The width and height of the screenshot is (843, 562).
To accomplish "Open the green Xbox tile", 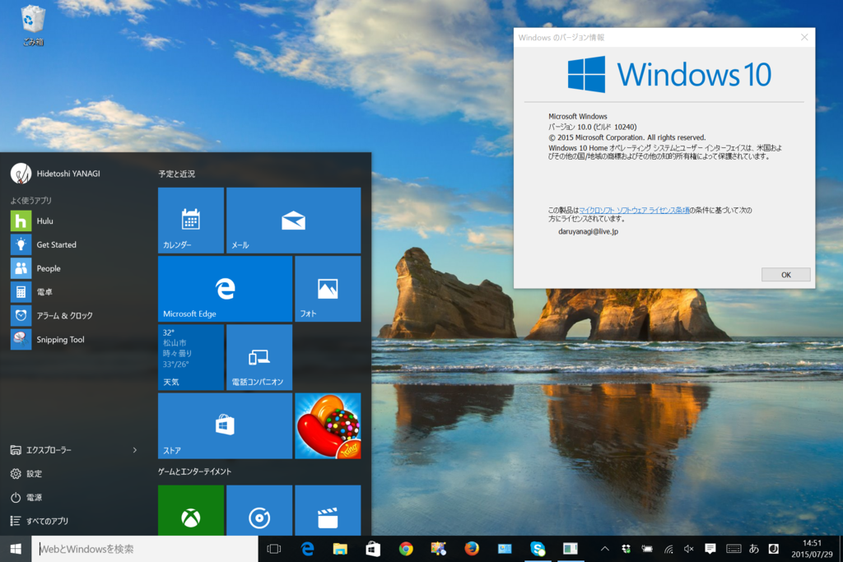I will click(x=191, y=510).
